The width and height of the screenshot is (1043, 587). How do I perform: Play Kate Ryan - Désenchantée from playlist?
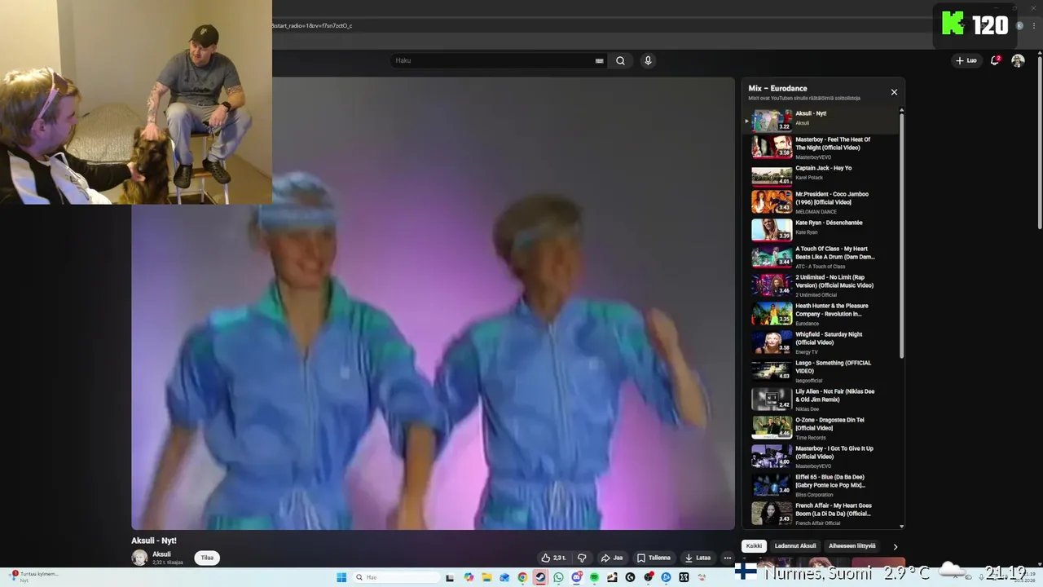[821, 231]
